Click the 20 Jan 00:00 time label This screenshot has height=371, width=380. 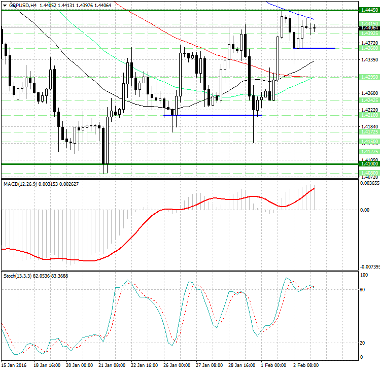point(79,365)
